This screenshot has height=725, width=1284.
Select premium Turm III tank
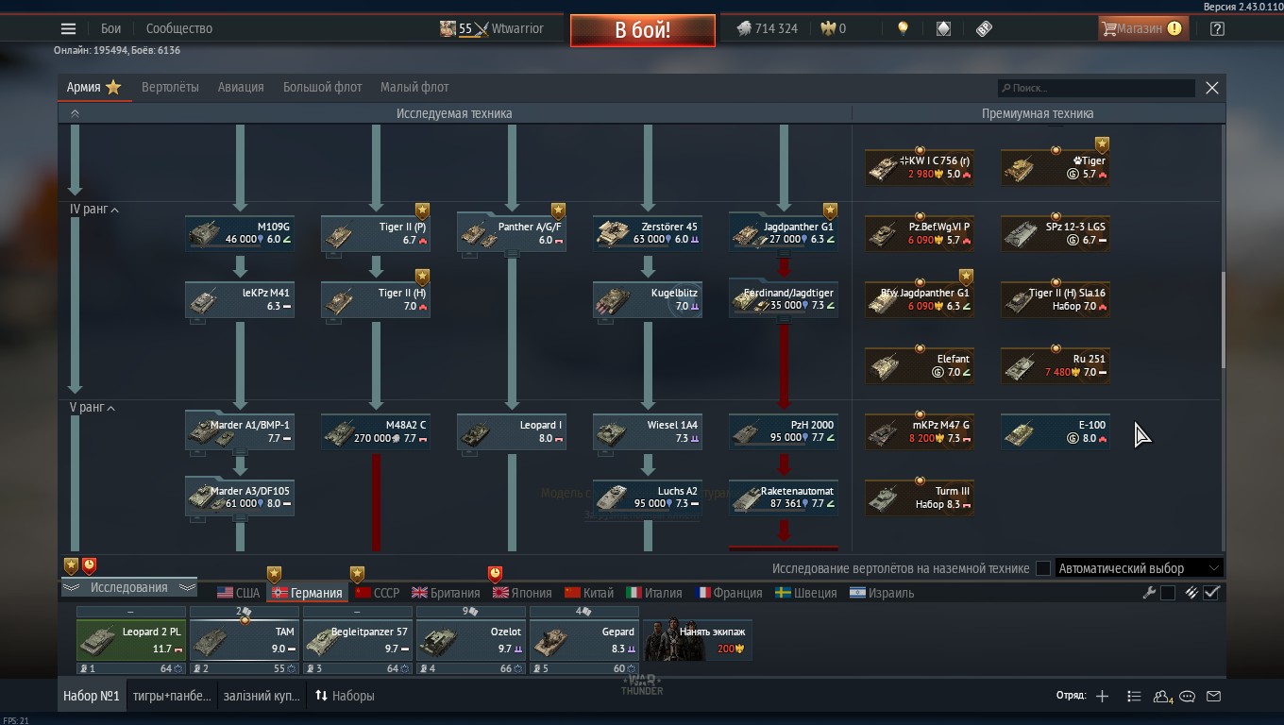[920, 497]
